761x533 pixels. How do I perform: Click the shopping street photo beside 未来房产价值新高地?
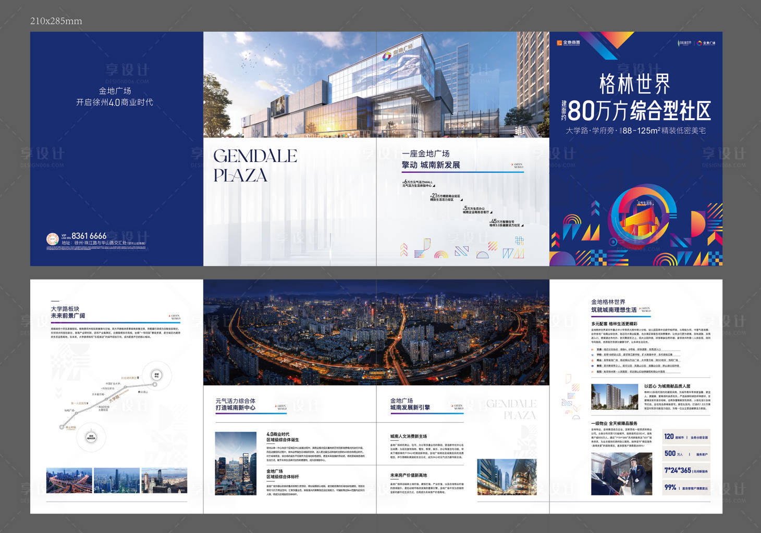[507, 477]
